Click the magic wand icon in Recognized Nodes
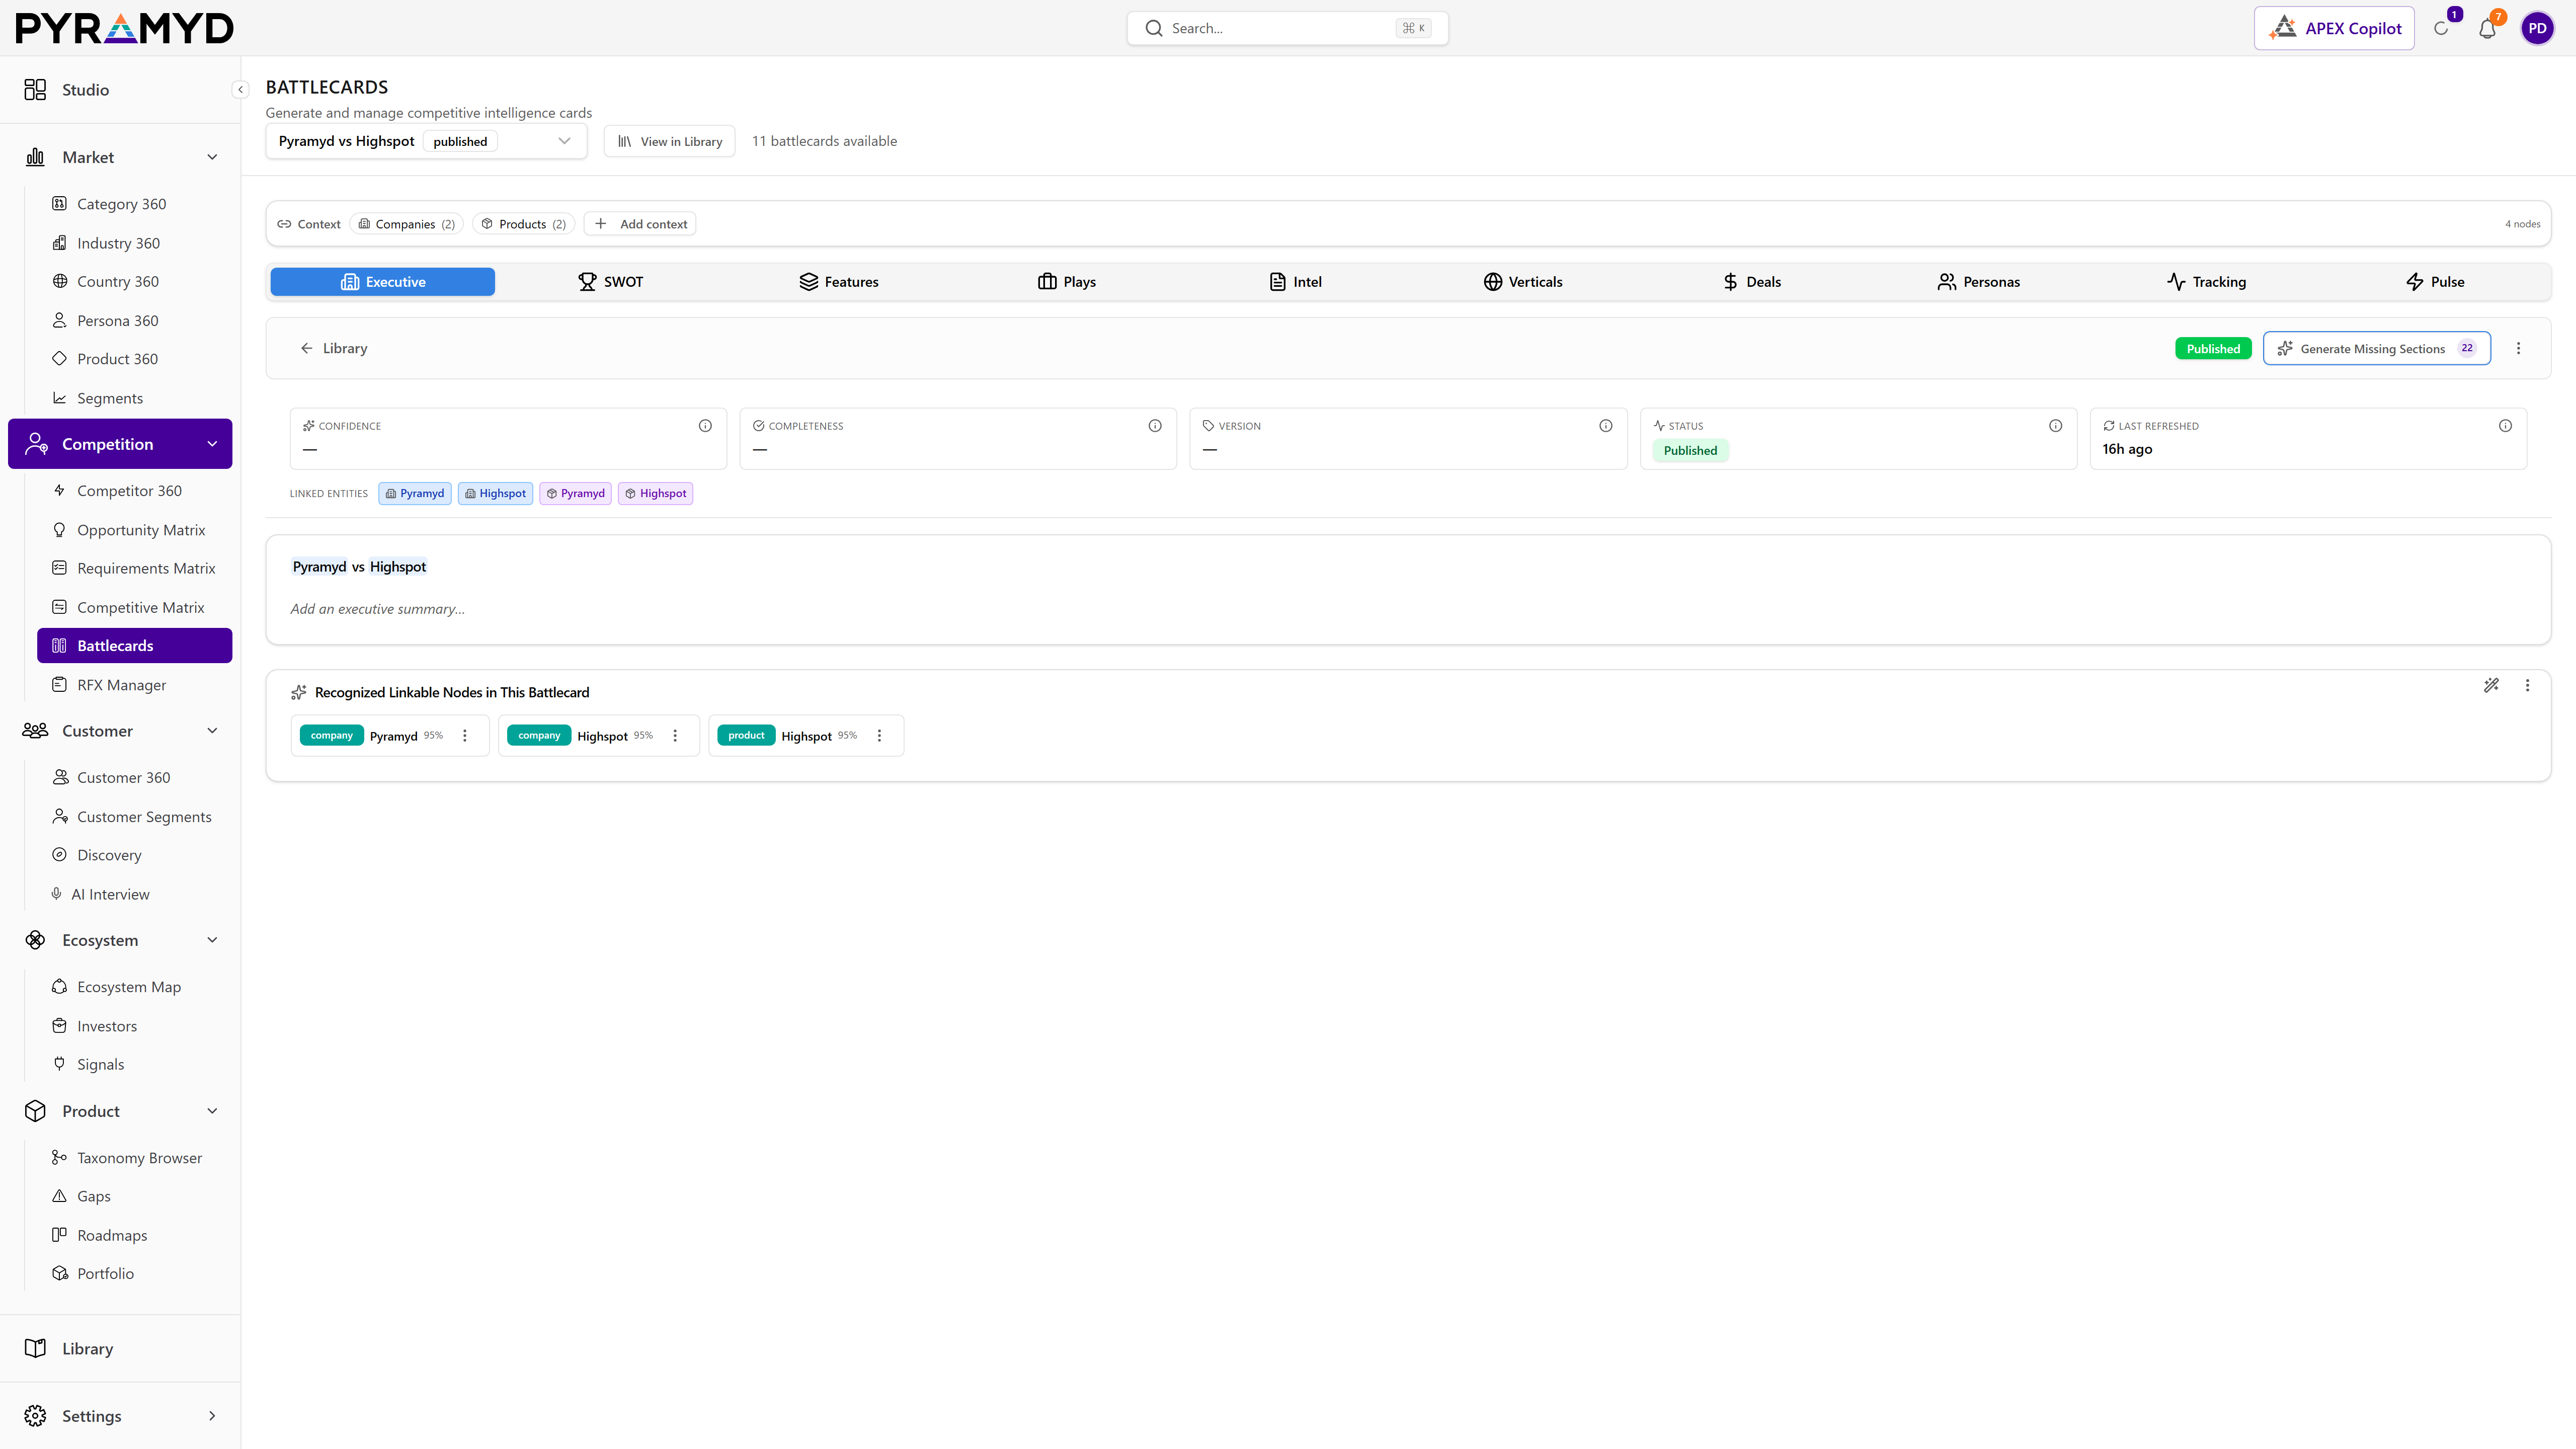This screenshot has width=2576, height=1449. tap(2491, 685)
